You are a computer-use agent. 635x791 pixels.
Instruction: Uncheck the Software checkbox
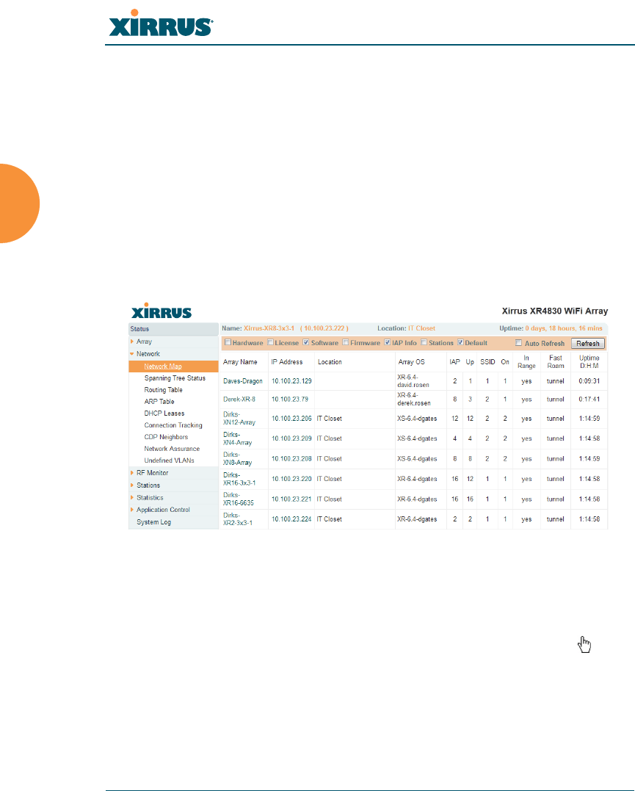(x=305, y=342)
